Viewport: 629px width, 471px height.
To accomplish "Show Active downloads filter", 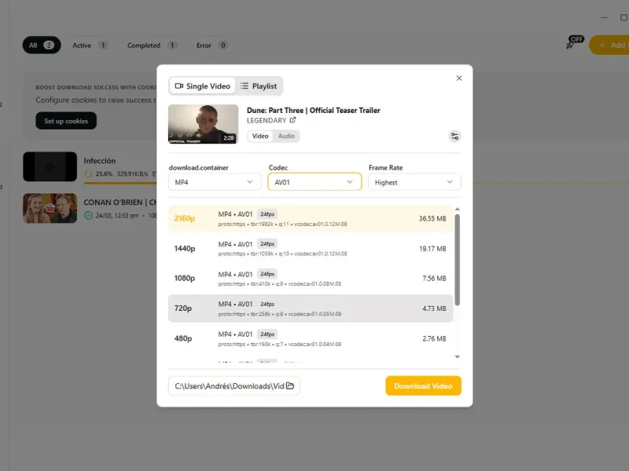I will [x=90, y=46].
